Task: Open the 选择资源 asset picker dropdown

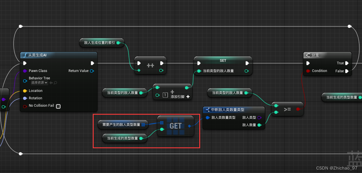Action: click(x=39, y=83)
